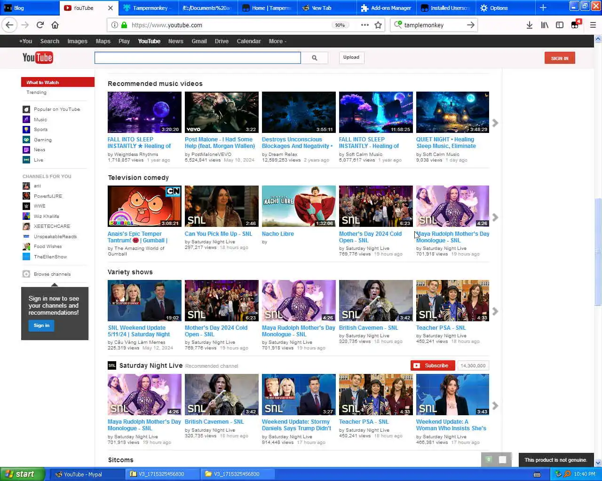This screenshot has width=602, height=481.
Task: Open the browser hamburger menu
Action: point(593,25)
